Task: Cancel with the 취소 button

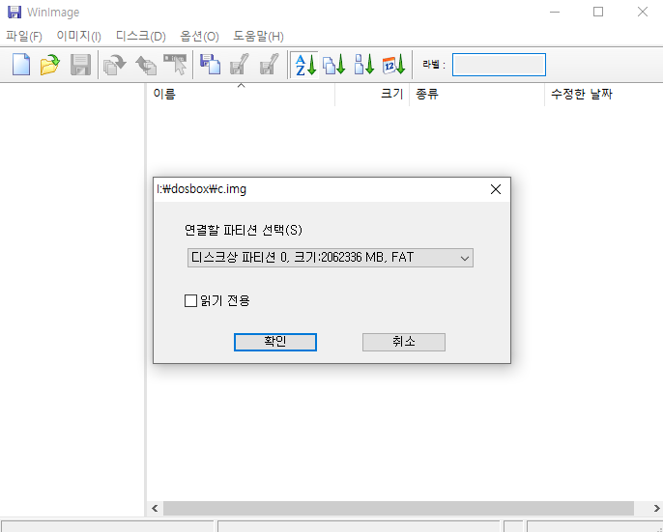Action: click(404, 342)
